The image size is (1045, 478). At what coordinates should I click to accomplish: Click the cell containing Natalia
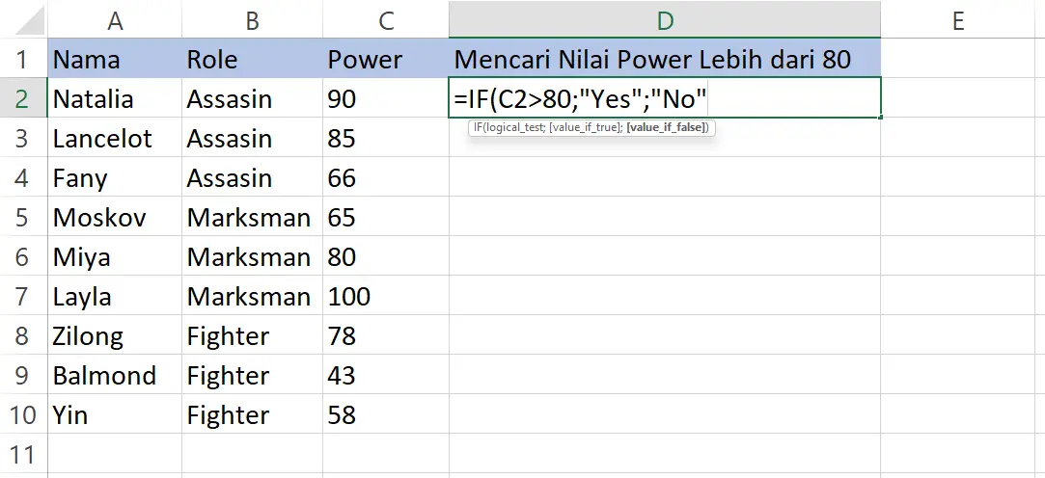[115, 98]
